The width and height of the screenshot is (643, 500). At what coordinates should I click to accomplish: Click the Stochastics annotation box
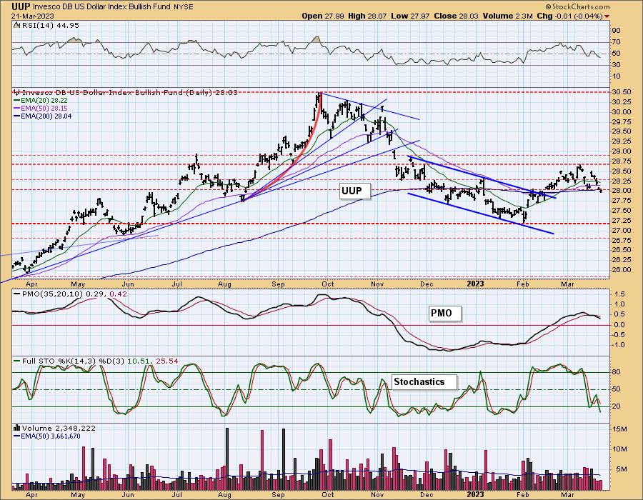pos(424,381)
